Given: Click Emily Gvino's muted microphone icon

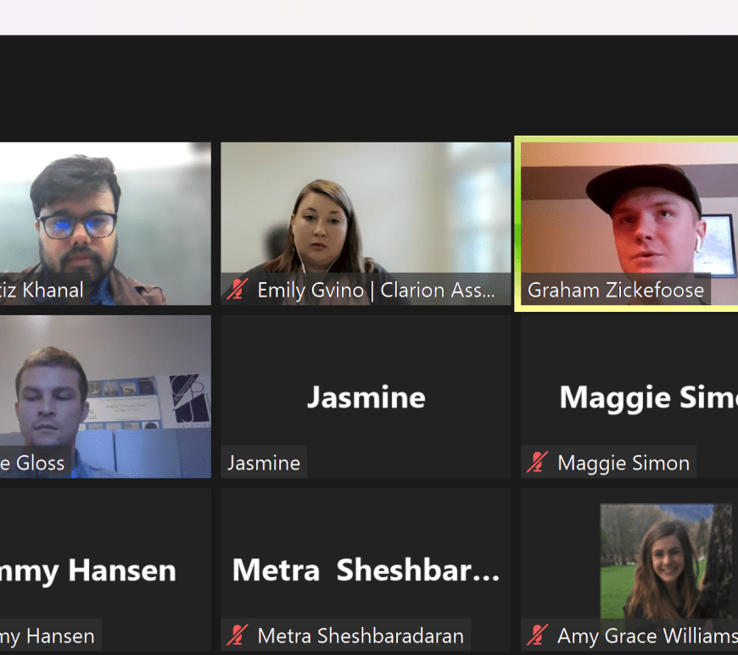Looking at the screenshot, I should click(238, 289).
